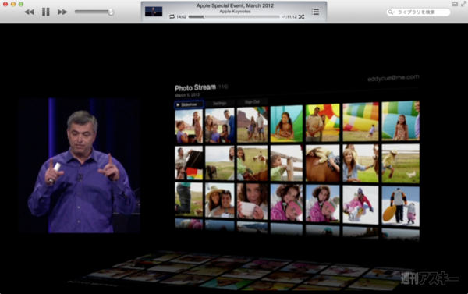
Task: Adjust the volume slider knob
Action: tap(111, 12)
